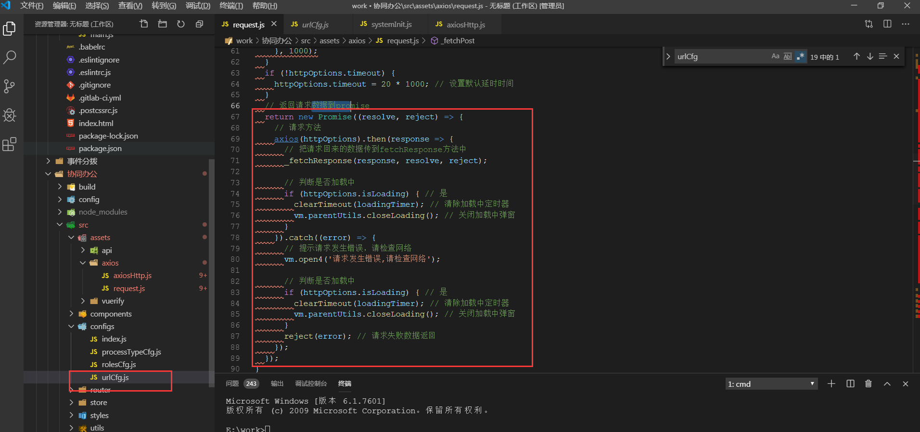Go to previous match in find widget
This screenshot has height=432, width=920.
[856, 56]
